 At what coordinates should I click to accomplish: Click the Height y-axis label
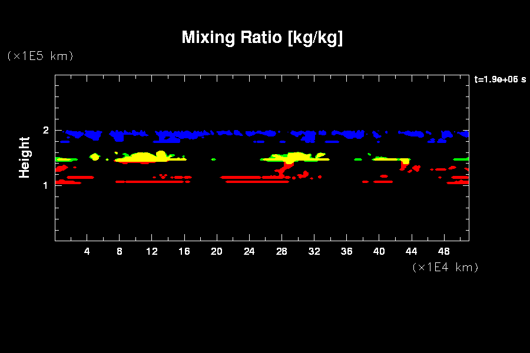click(x=24, y=157)
